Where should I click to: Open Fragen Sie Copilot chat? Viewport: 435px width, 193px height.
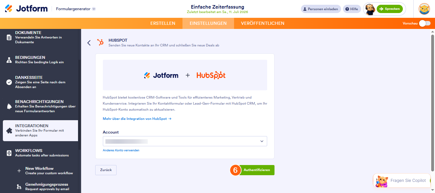[x=402, y=180]
